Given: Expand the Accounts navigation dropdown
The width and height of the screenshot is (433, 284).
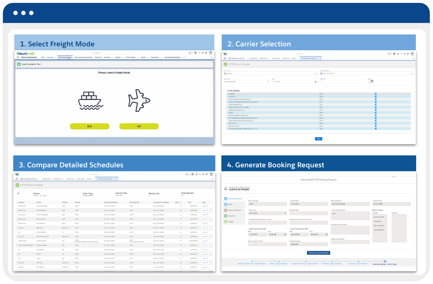Looking at the screenshot, I should click(x=55, y=57).
